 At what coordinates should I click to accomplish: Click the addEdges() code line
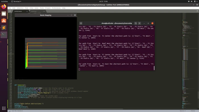point(18,105)
